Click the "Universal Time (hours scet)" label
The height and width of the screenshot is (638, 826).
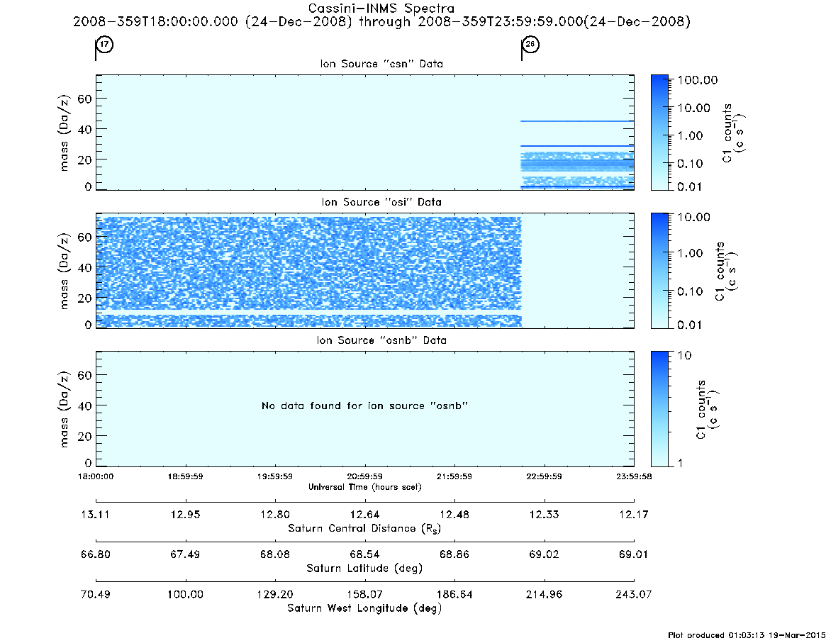click(364, 487)
